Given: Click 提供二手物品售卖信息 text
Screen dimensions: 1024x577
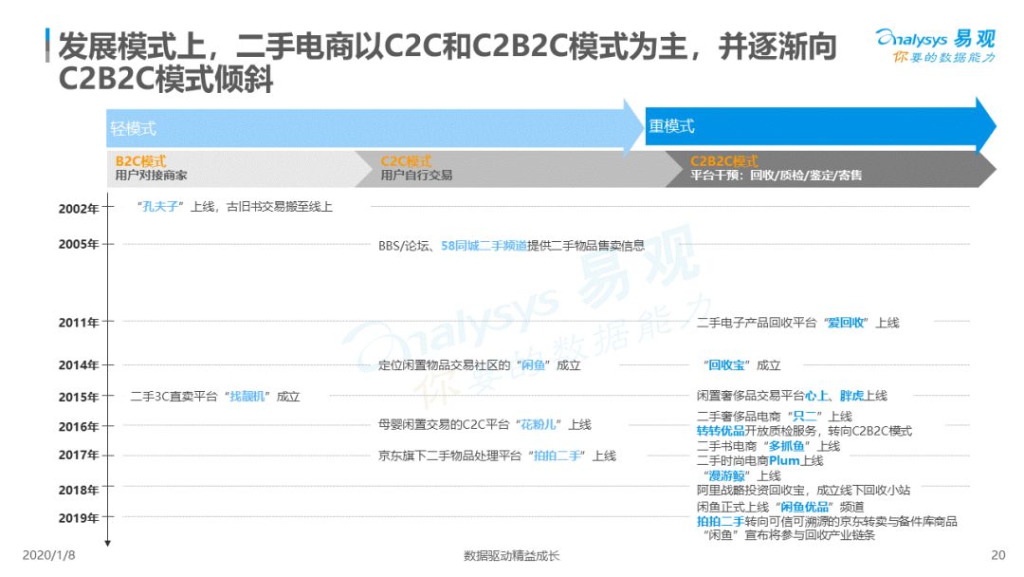Looking at the screenshot, I should point(586,246).
